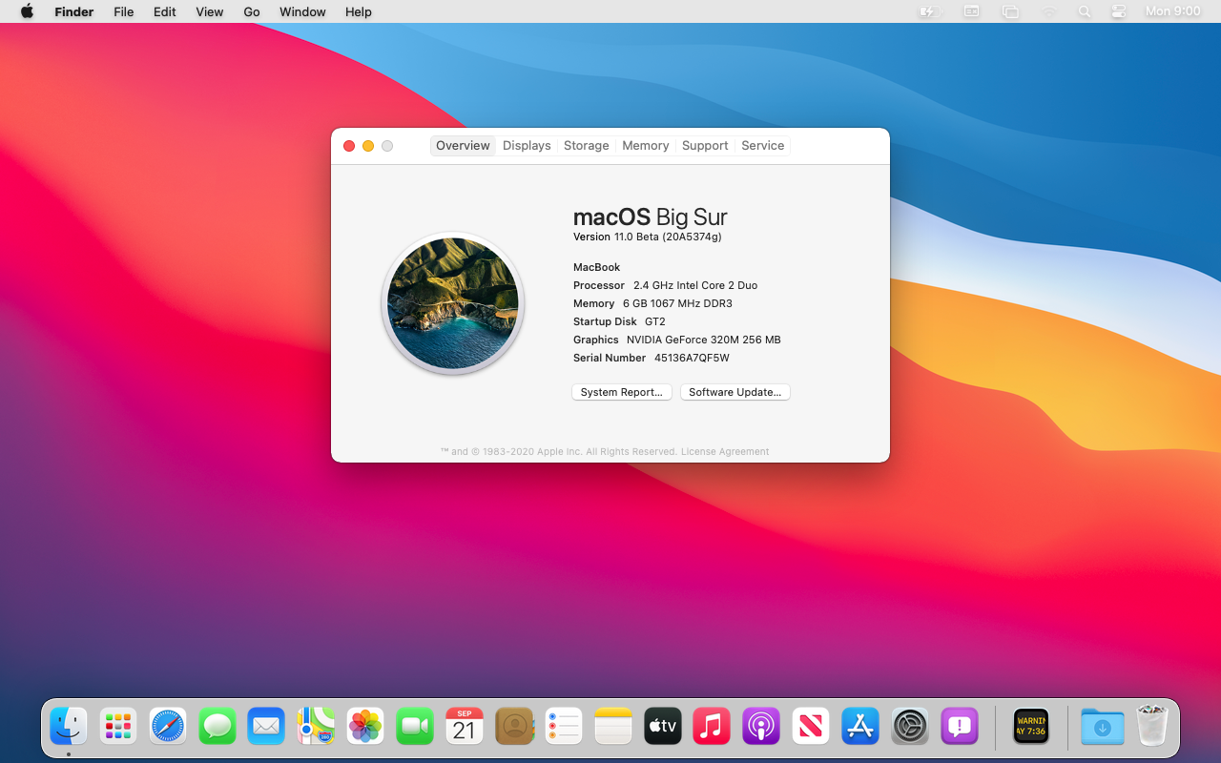Open the Finder menu
The width and height of the screenshot is (1221, 763).
(x=73, y=11)
